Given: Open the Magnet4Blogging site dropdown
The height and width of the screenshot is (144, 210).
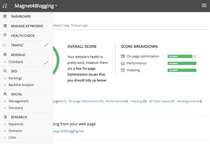Looking at the screenshot, I should 36,6.
